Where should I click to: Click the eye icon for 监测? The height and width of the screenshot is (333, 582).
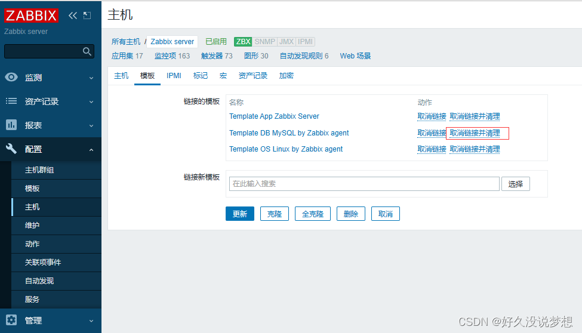click(11, 77)
